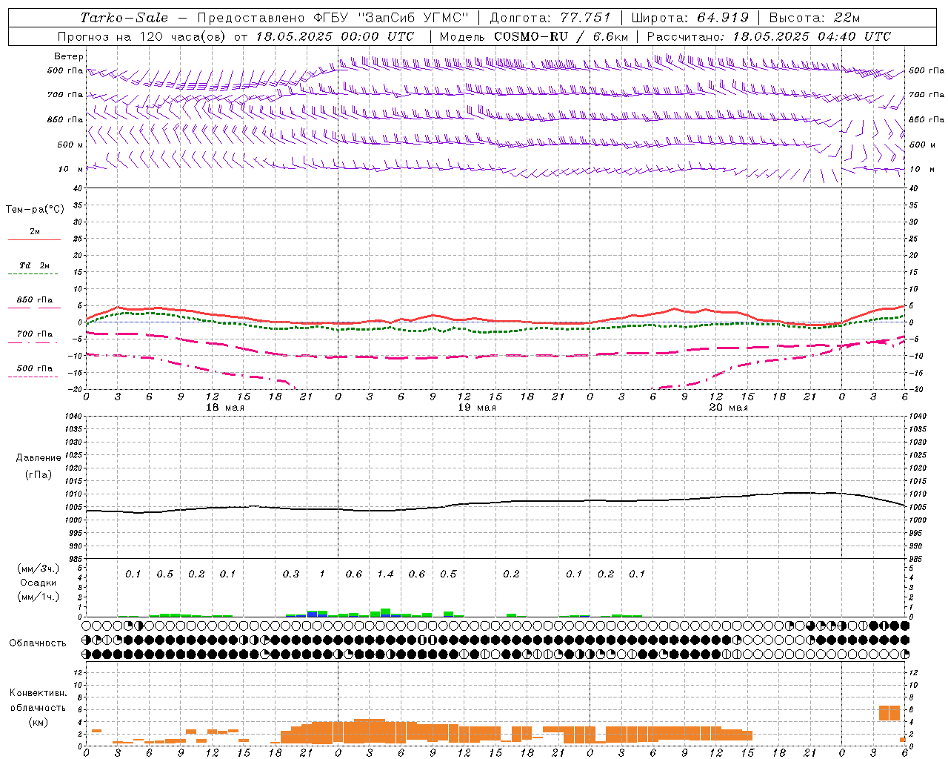
Task: Click the 1.4 precipitation amount value
Action: tap(385, 574)
